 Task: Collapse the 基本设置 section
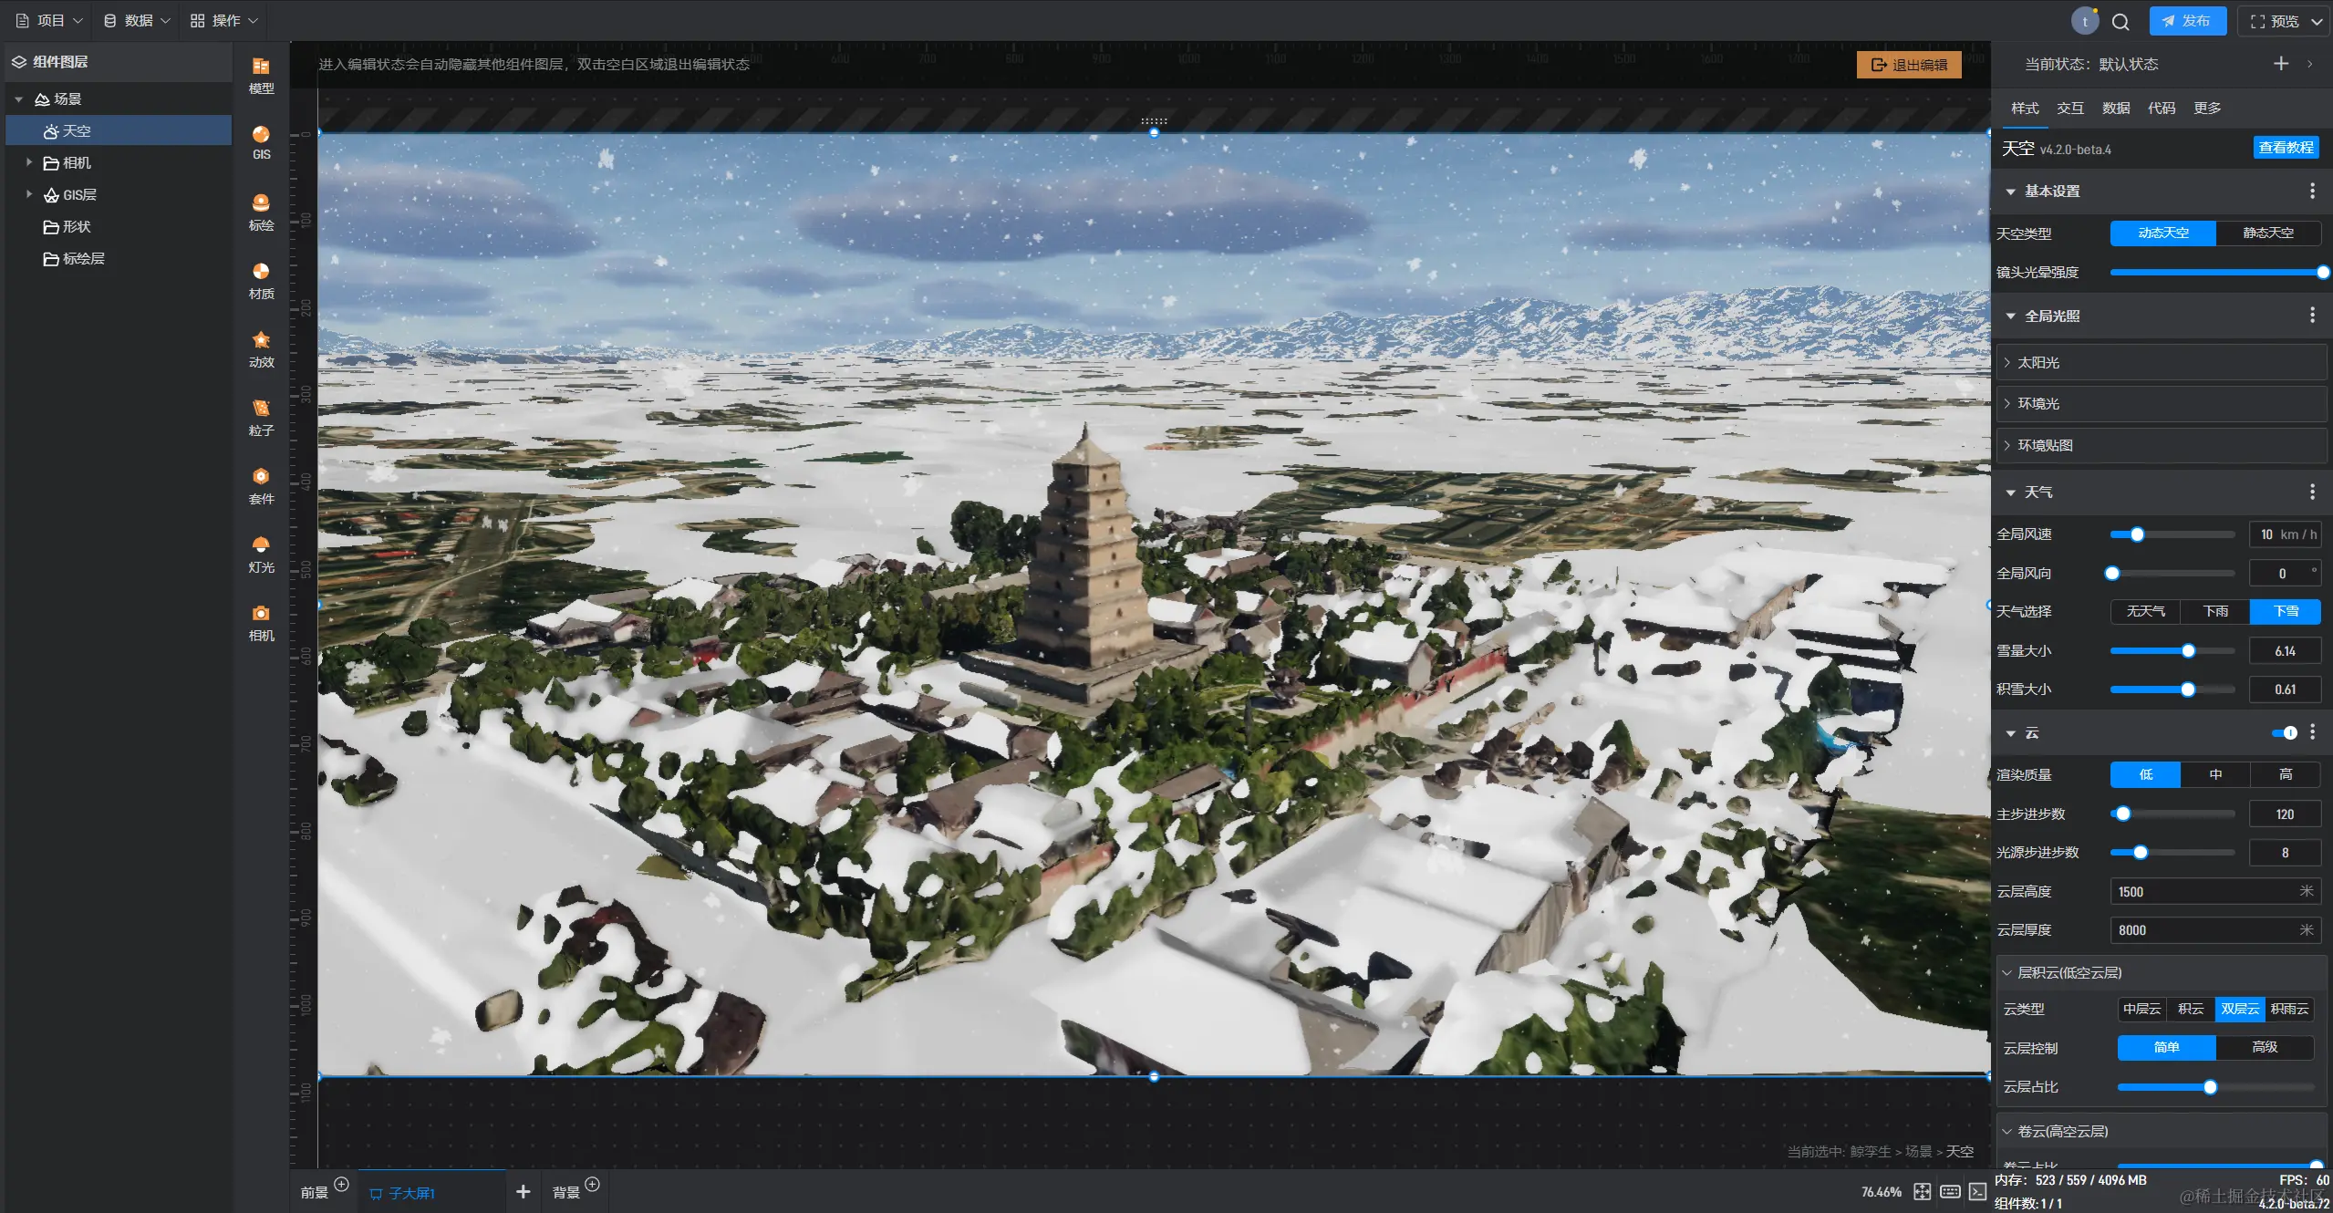pyautogui.click(x=2010, y=191)
